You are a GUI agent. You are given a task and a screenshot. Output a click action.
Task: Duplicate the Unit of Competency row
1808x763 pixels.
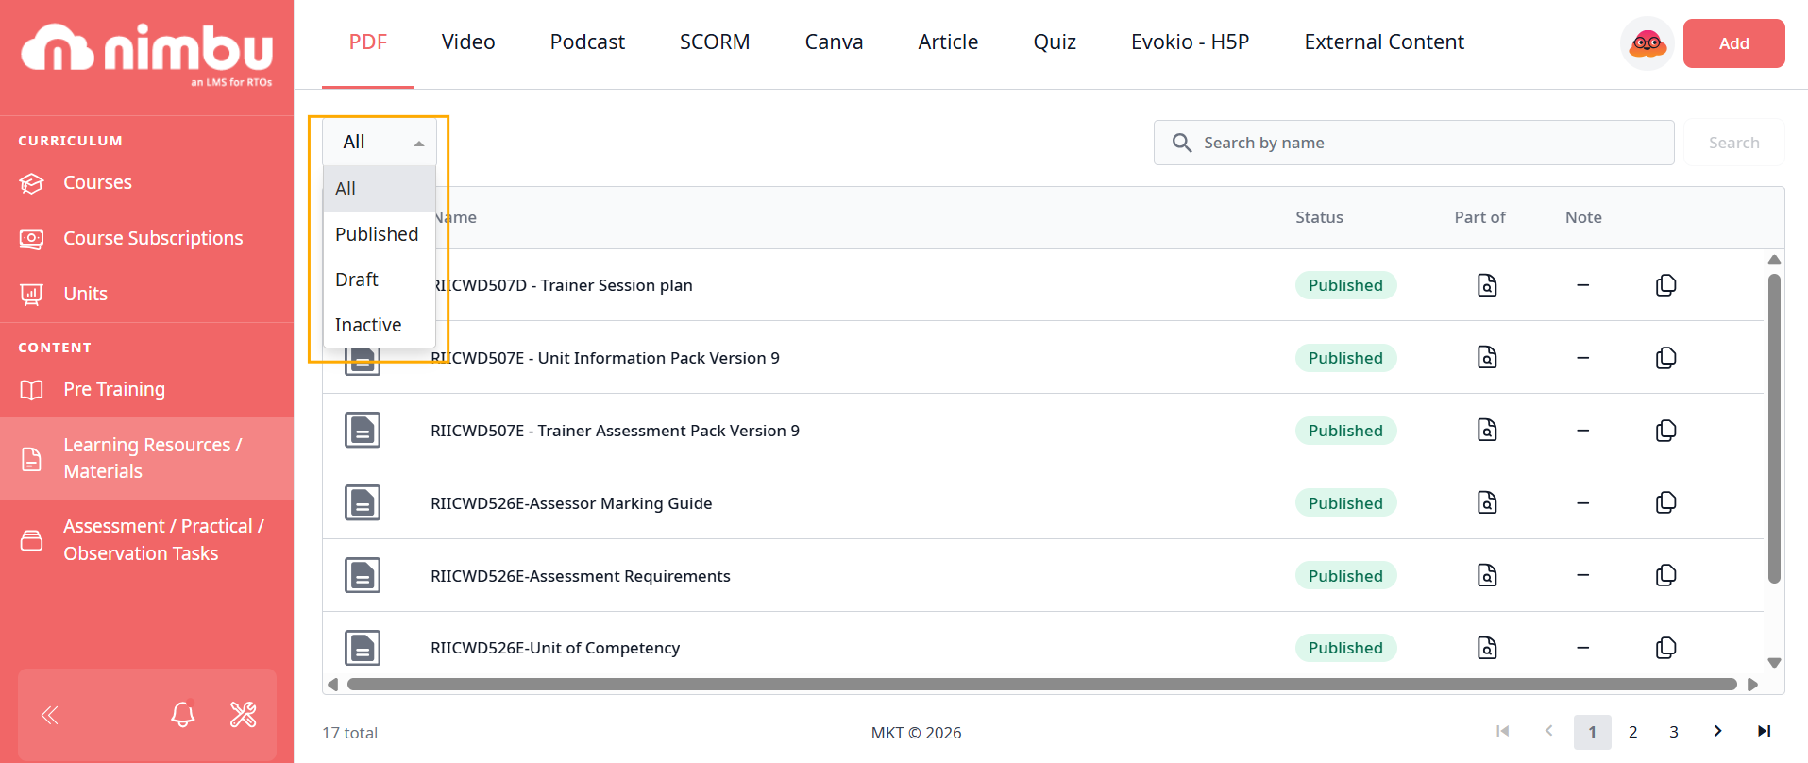coord(1666,648)
